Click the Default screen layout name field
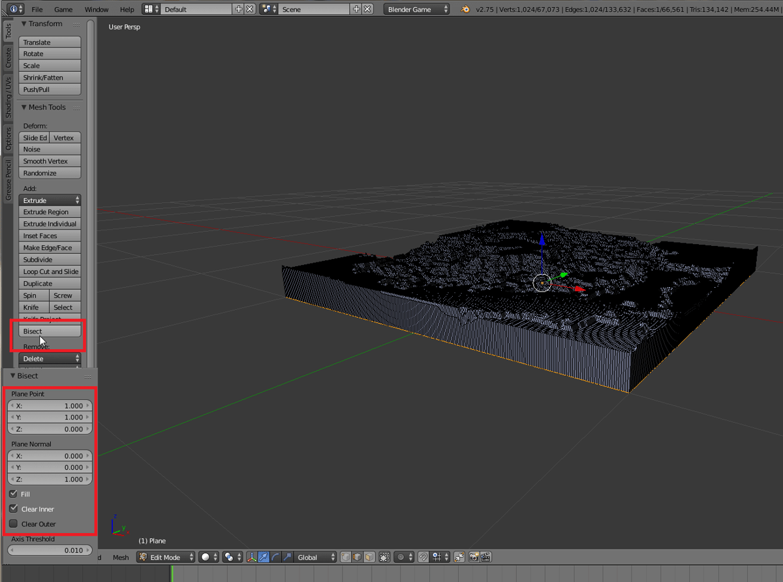Screen dimensions: 783x582 pos(196,9)
